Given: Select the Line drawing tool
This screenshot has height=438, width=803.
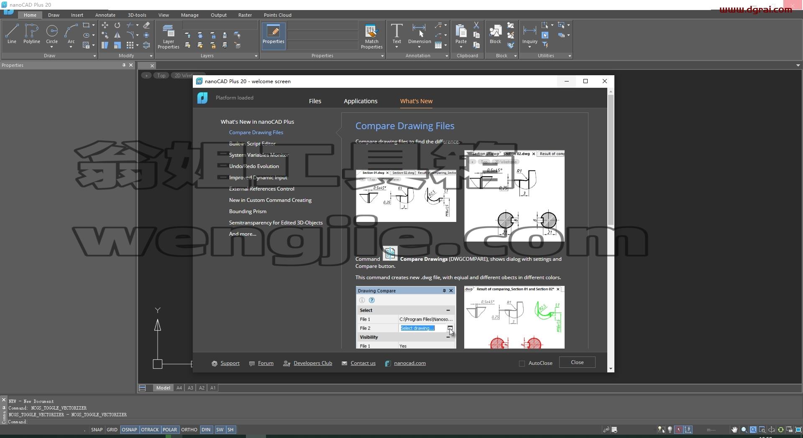Looking at the screenshot, I should click(12, 33).
